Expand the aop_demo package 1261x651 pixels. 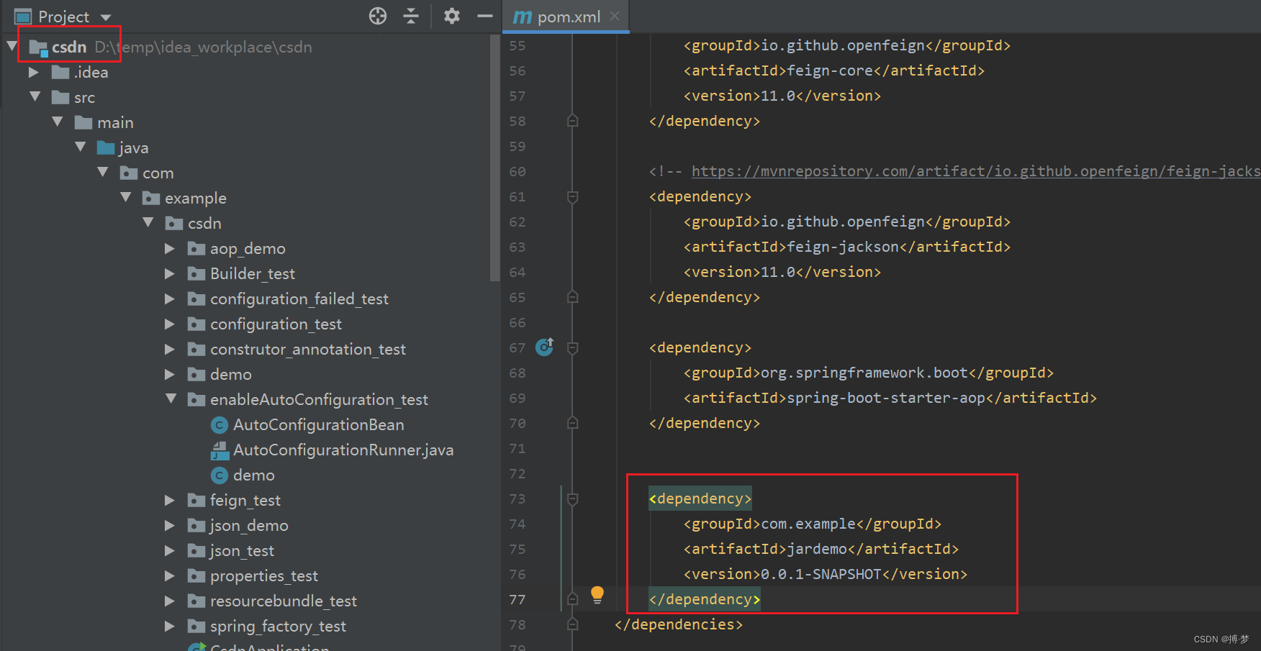[169, 249]
